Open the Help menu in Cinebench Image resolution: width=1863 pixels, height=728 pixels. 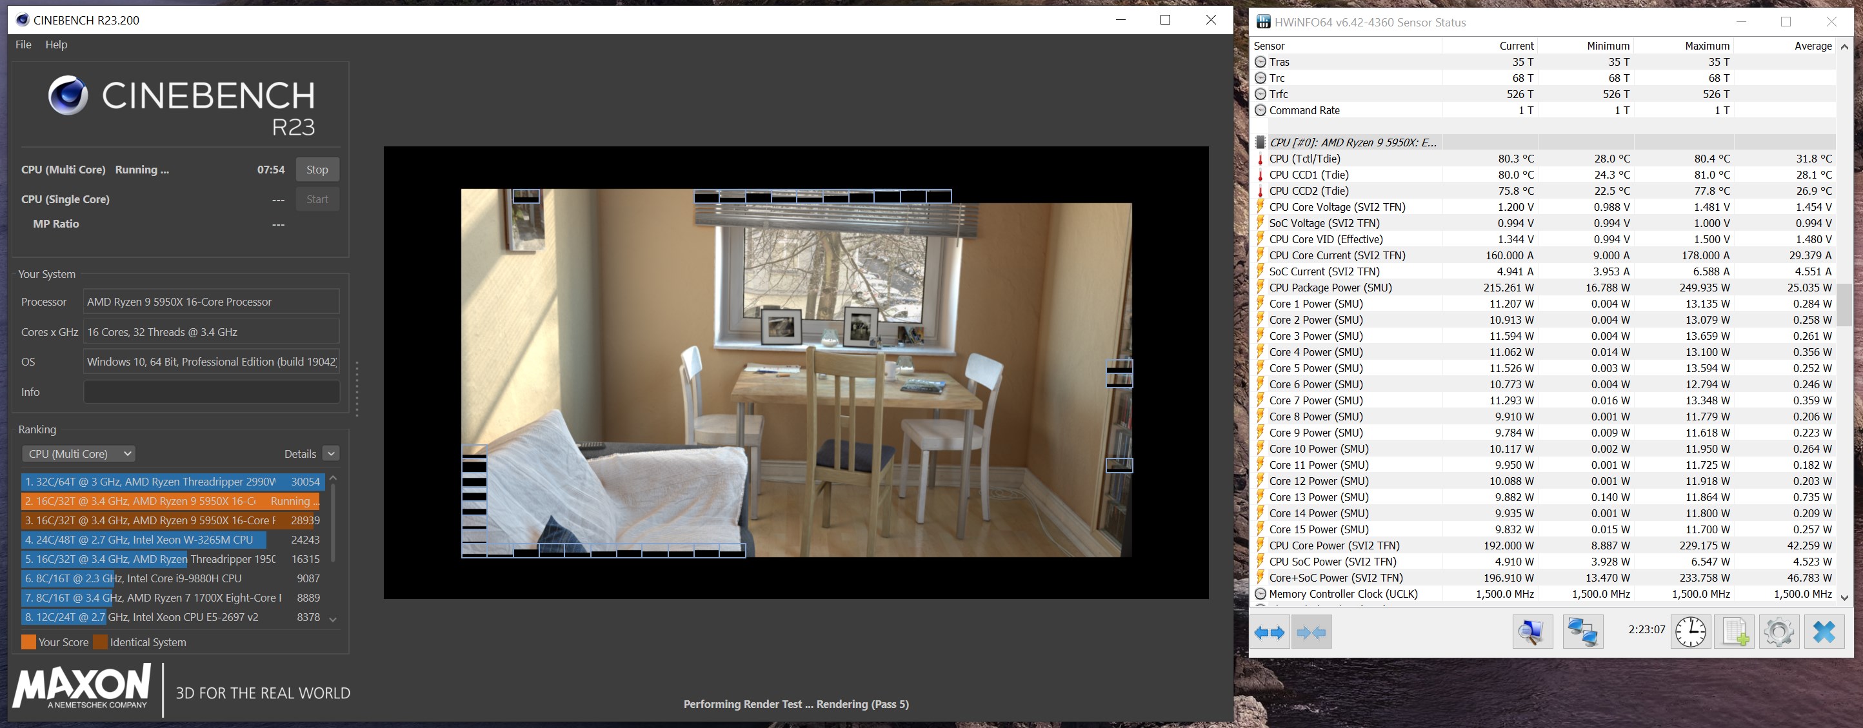[56, 45]
